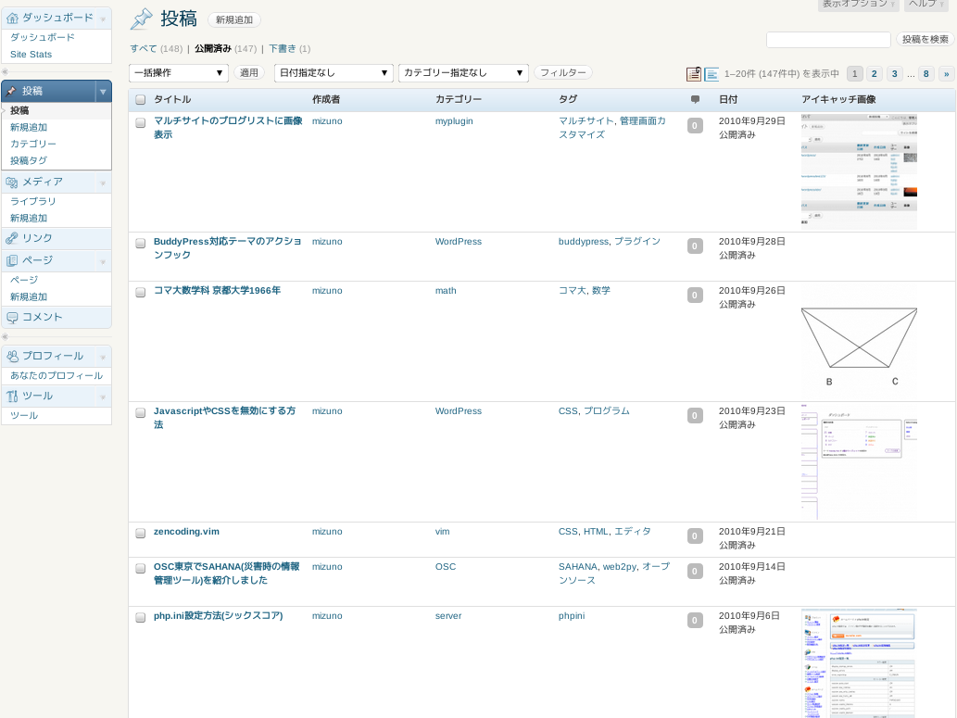The image size is (957, 718).
Task: Check the php.ini設定方法 post checkbox
Action: pos(141,617)
